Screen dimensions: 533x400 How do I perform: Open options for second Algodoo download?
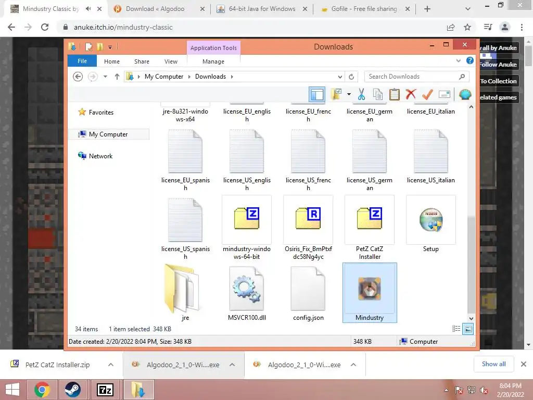click(353, 365)
